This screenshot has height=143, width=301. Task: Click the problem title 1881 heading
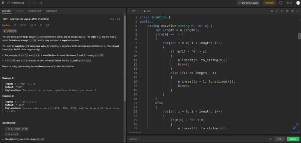[x=26, y=19]
